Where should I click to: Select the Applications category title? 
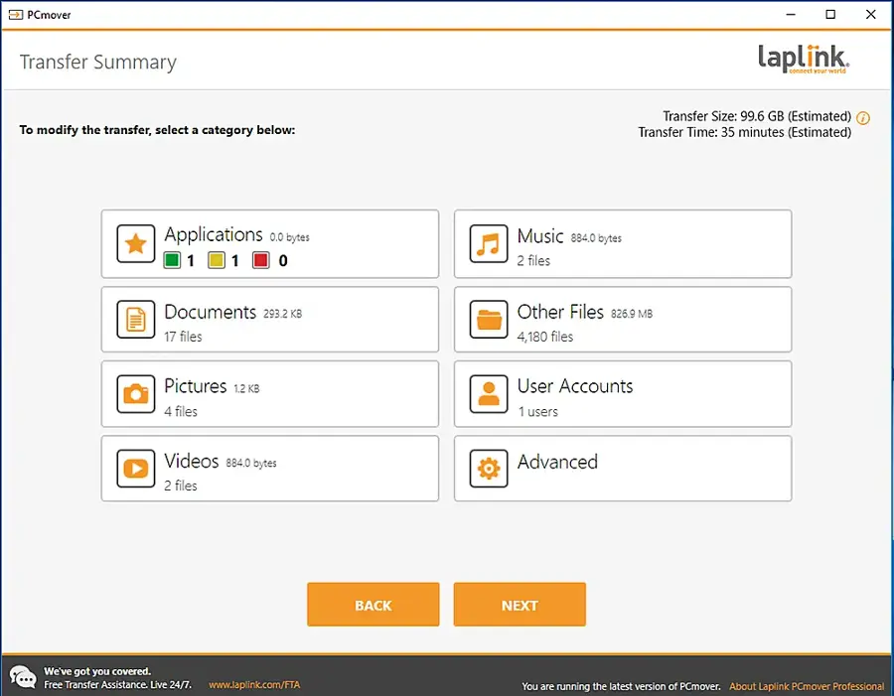point(214,235)
